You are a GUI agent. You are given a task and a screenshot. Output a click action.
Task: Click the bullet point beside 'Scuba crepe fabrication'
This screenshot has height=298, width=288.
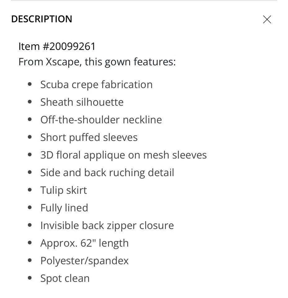point(30,84)
